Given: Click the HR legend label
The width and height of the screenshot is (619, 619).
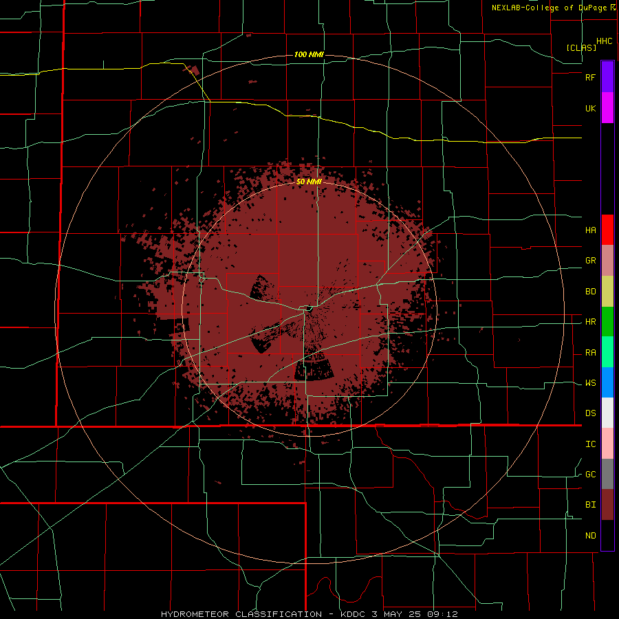Looking at the screenshot, I should (590, 322).
